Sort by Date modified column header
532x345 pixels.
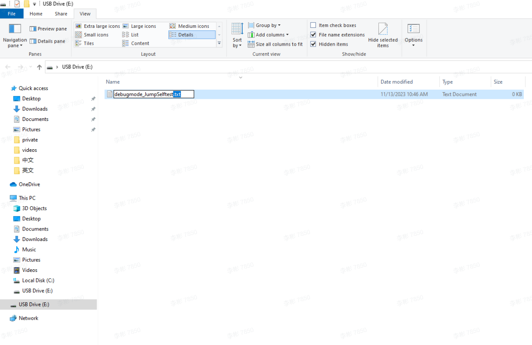pos(396,82)
